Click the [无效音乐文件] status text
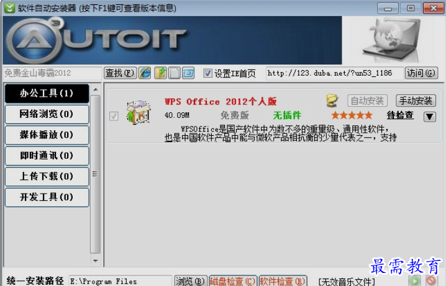Viewport: 446px width, 286px height. tap(347, 282)
